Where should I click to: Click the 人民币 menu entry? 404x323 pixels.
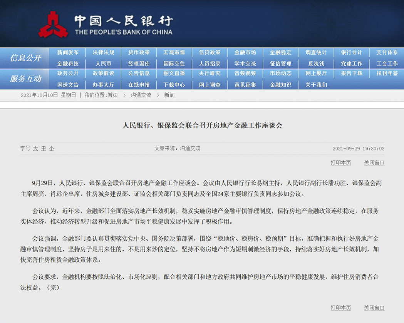point(103,64)
